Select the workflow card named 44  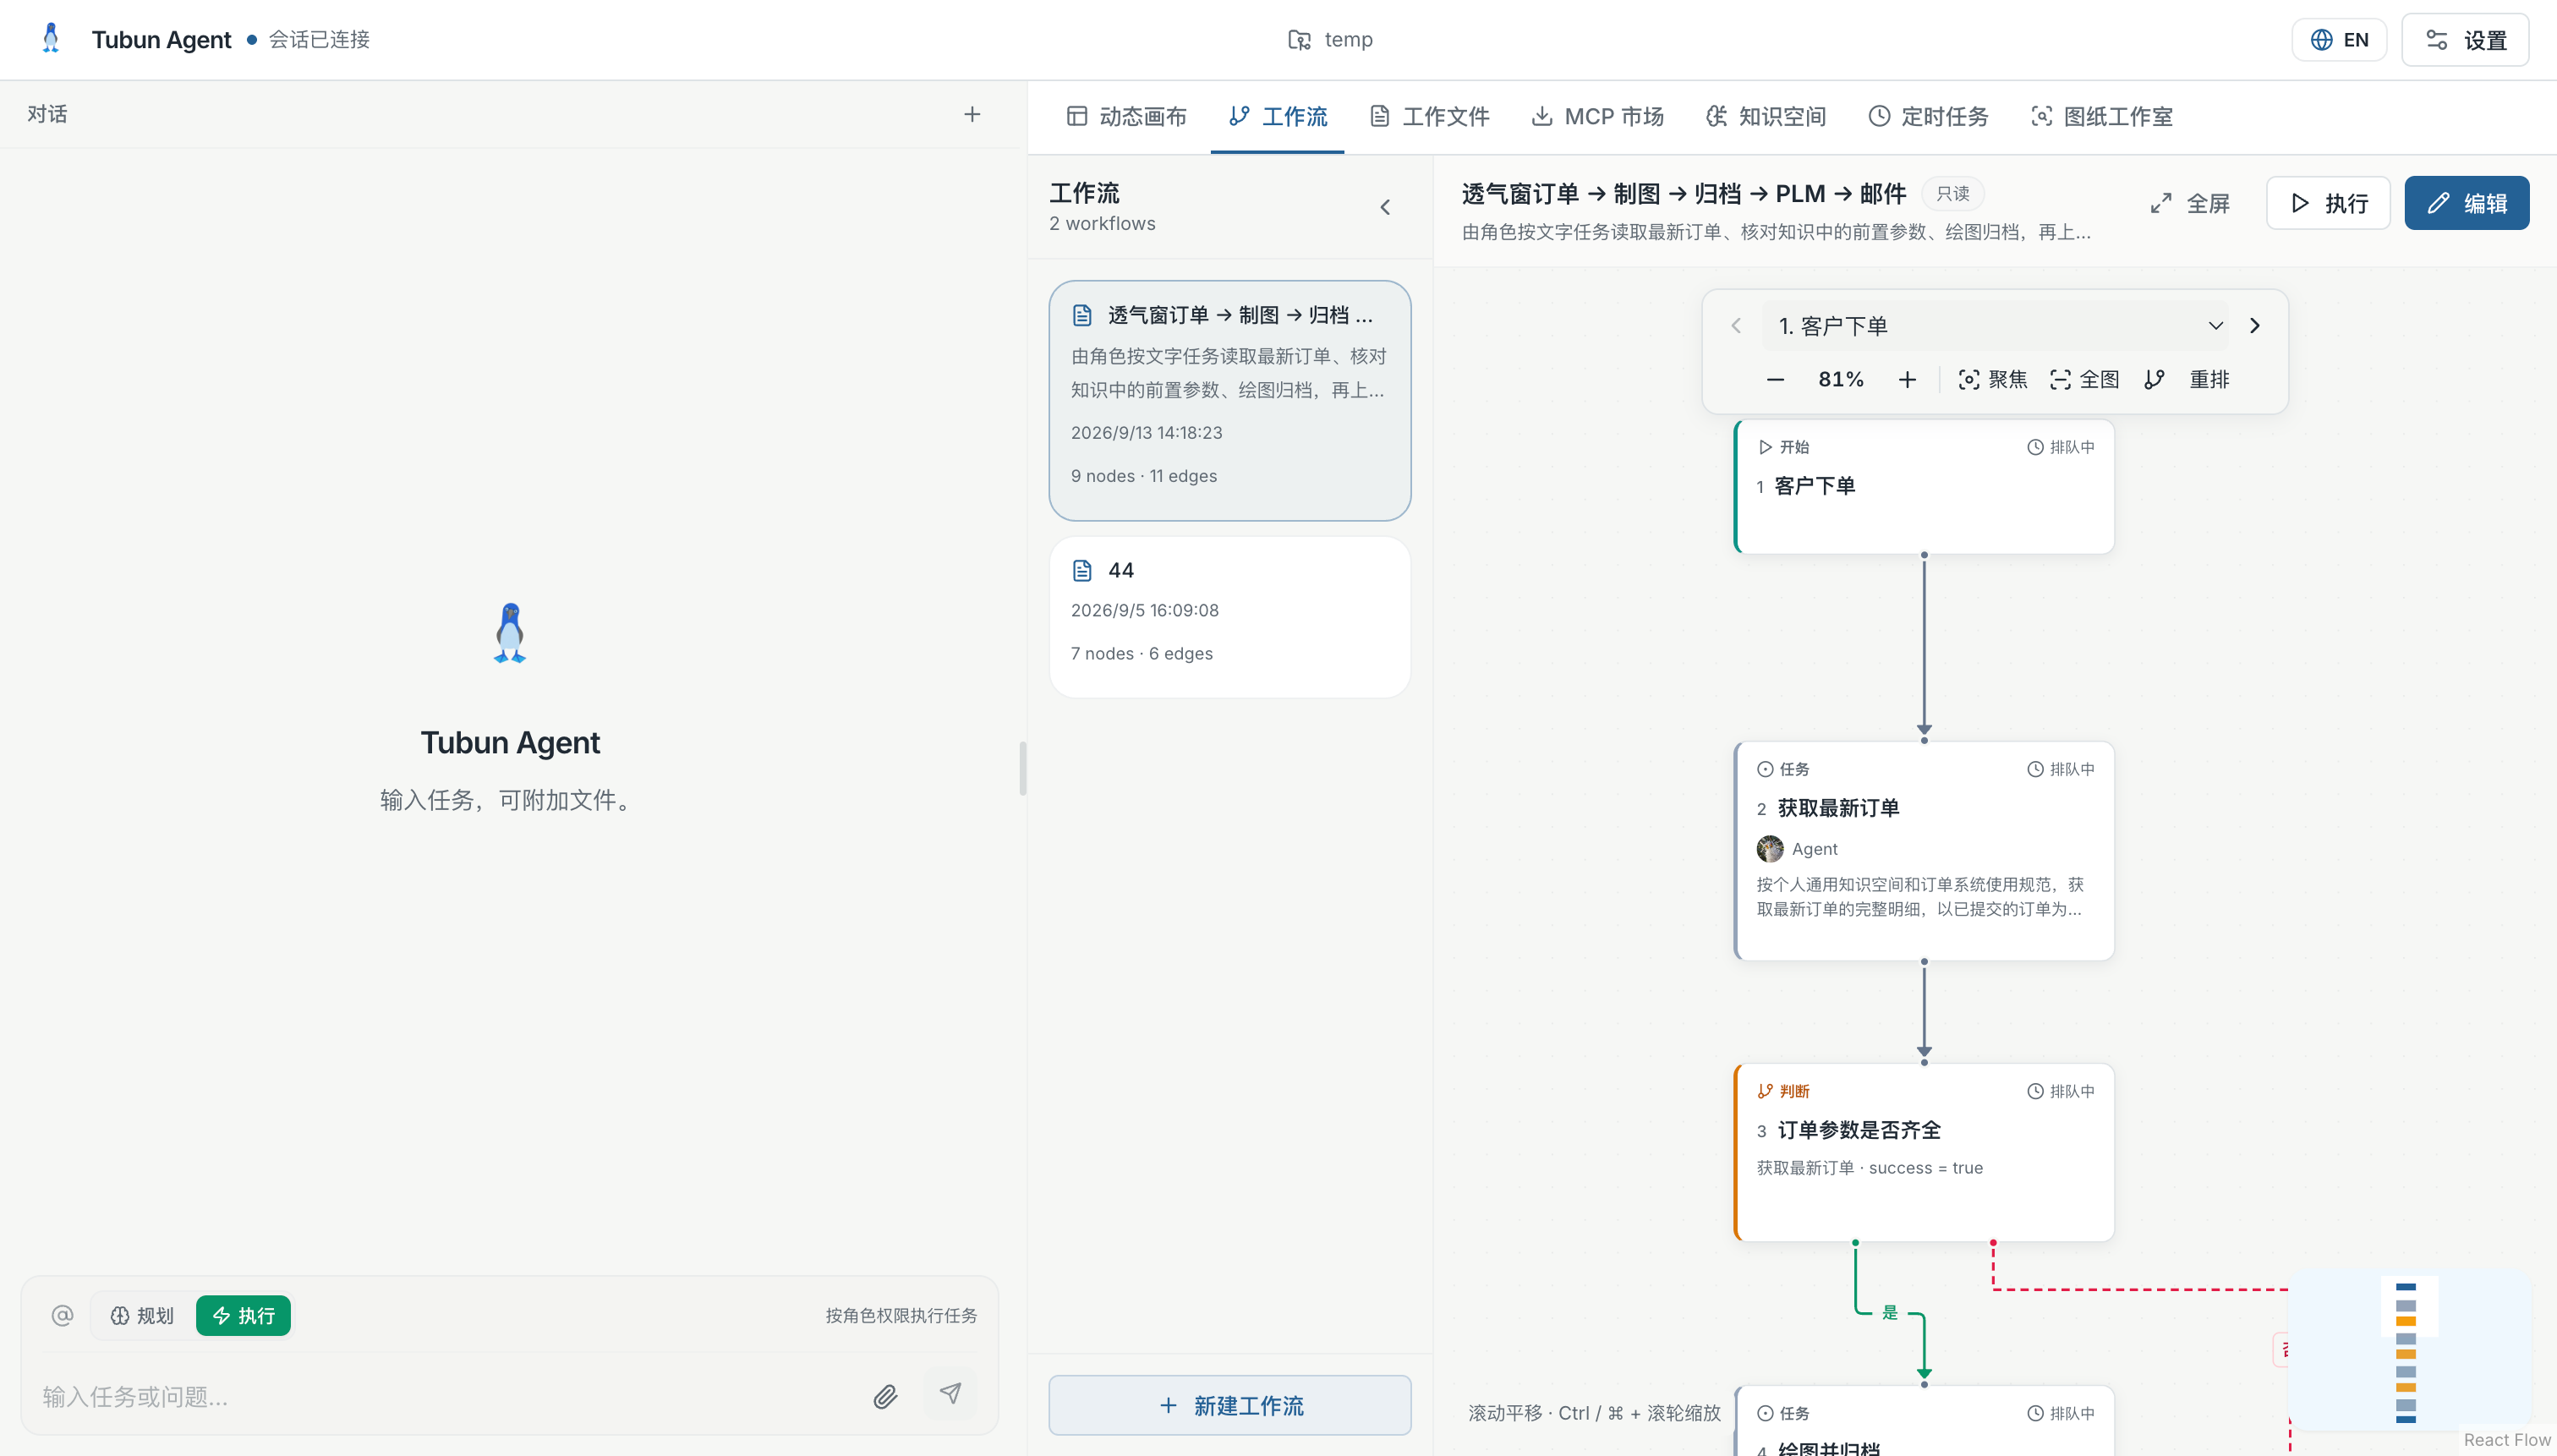tap(1229, 616)
